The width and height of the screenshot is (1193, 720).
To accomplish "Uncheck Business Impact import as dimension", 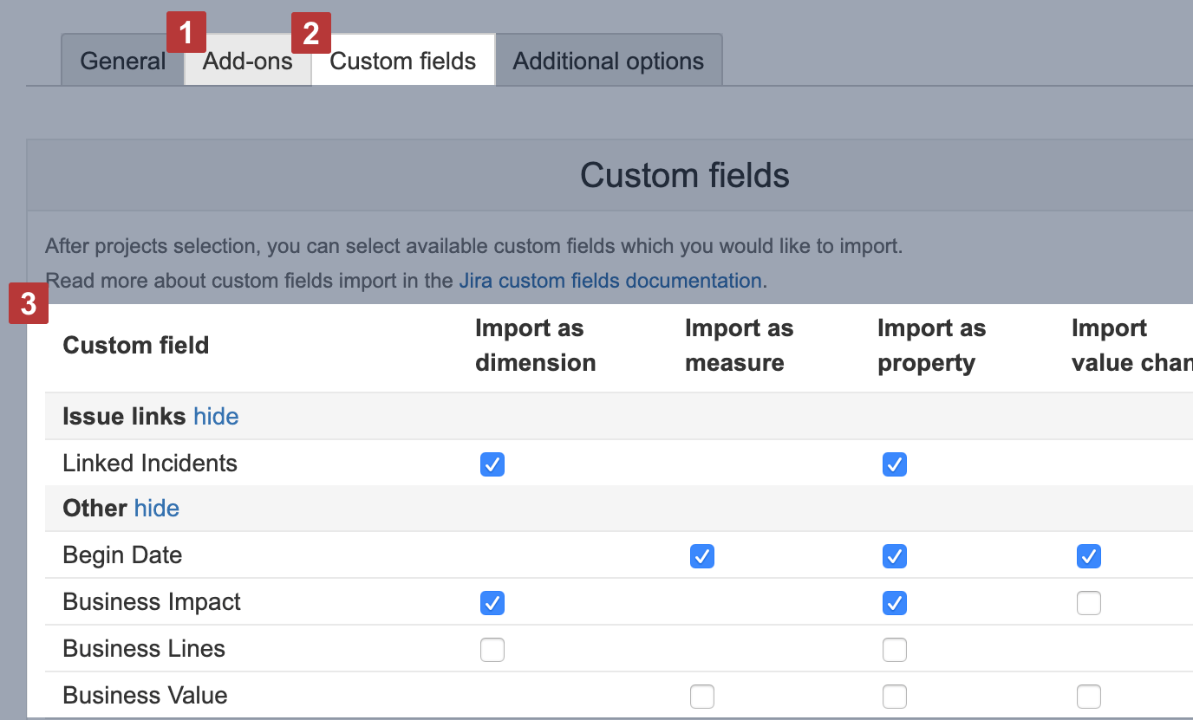I will point(492,603).
